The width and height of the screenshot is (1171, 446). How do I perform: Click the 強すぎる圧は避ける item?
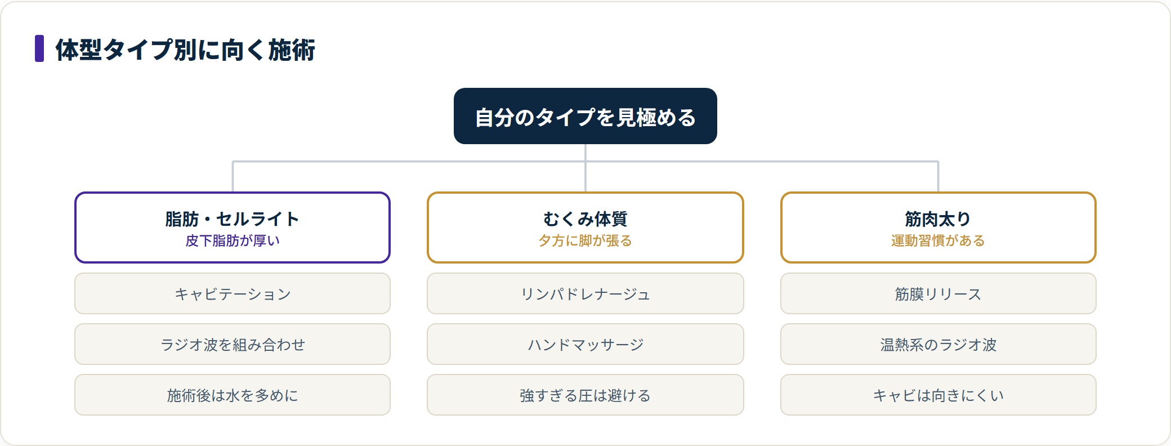coord(585,395)
